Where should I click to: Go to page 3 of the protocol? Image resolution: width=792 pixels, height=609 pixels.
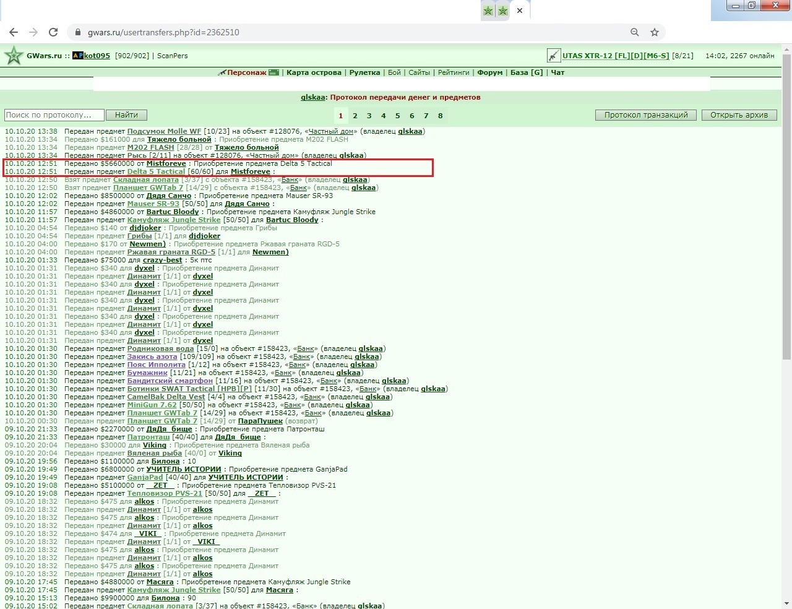click(369, 116)
